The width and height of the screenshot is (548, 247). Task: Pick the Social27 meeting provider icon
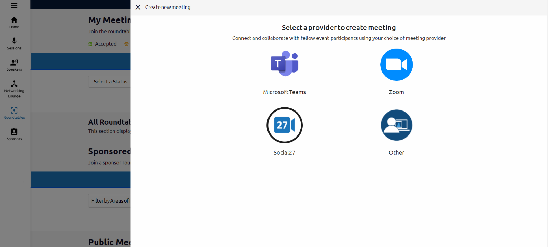pos(284,125)
